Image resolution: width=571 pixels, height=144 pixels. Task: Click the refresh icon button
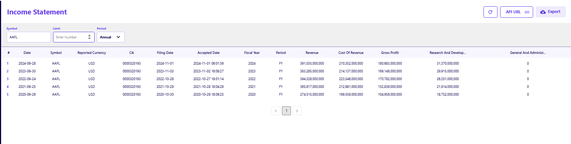click(x=490, y=12)
